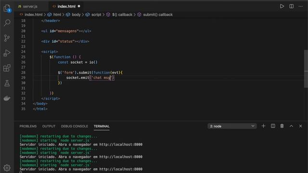Click the unsaved dot on index.html tab

pos(79,6)
